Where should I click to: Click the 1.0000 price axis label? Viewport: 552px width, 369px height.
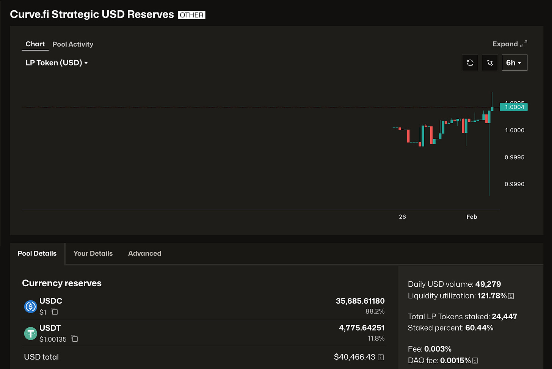(514, 130)
